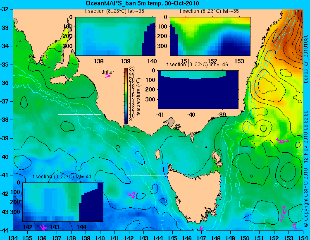
Task: Select the drifter track near 152.7E, 43S
Action: [x=284, y=214]
